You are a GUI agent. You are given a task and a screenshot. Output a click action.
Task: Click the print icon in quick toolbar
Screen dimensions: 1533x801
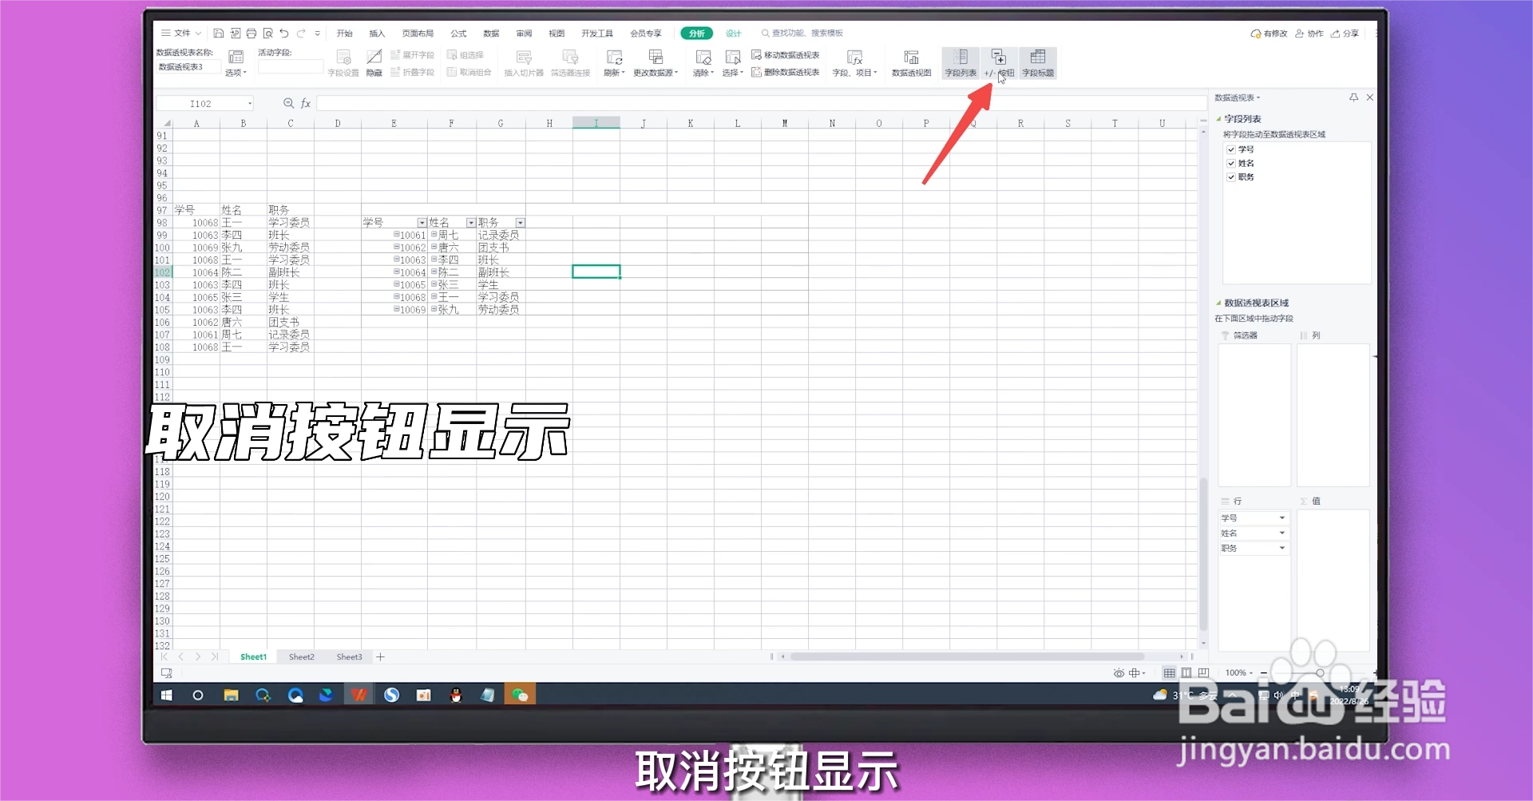pyautogui.click(x=251, y=34)
